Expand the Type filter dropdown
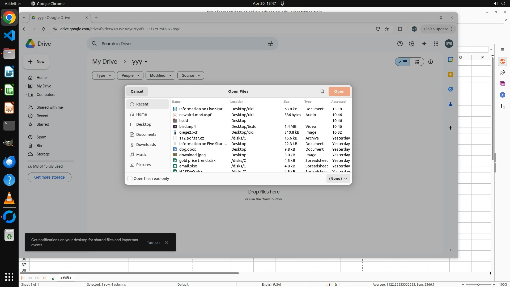This screenshot has height=287, width=510. tap(103, 75)
